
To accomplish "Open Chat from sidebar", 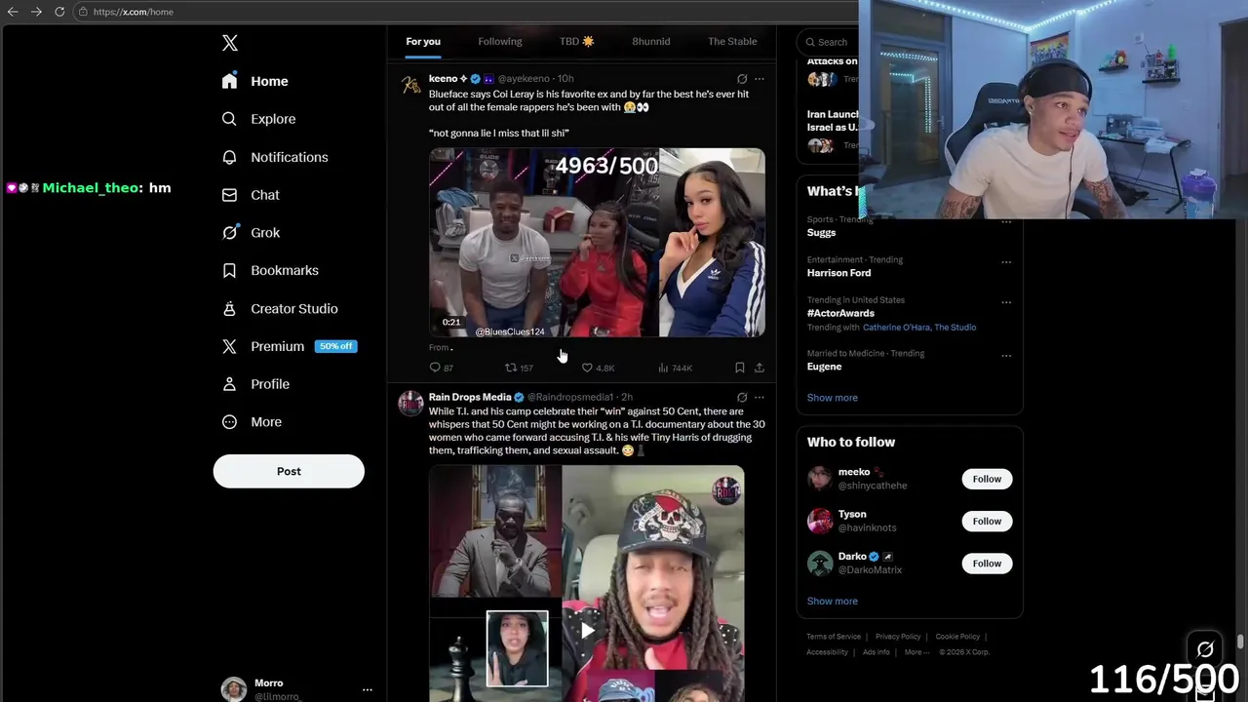I will (x=251, y=195).
